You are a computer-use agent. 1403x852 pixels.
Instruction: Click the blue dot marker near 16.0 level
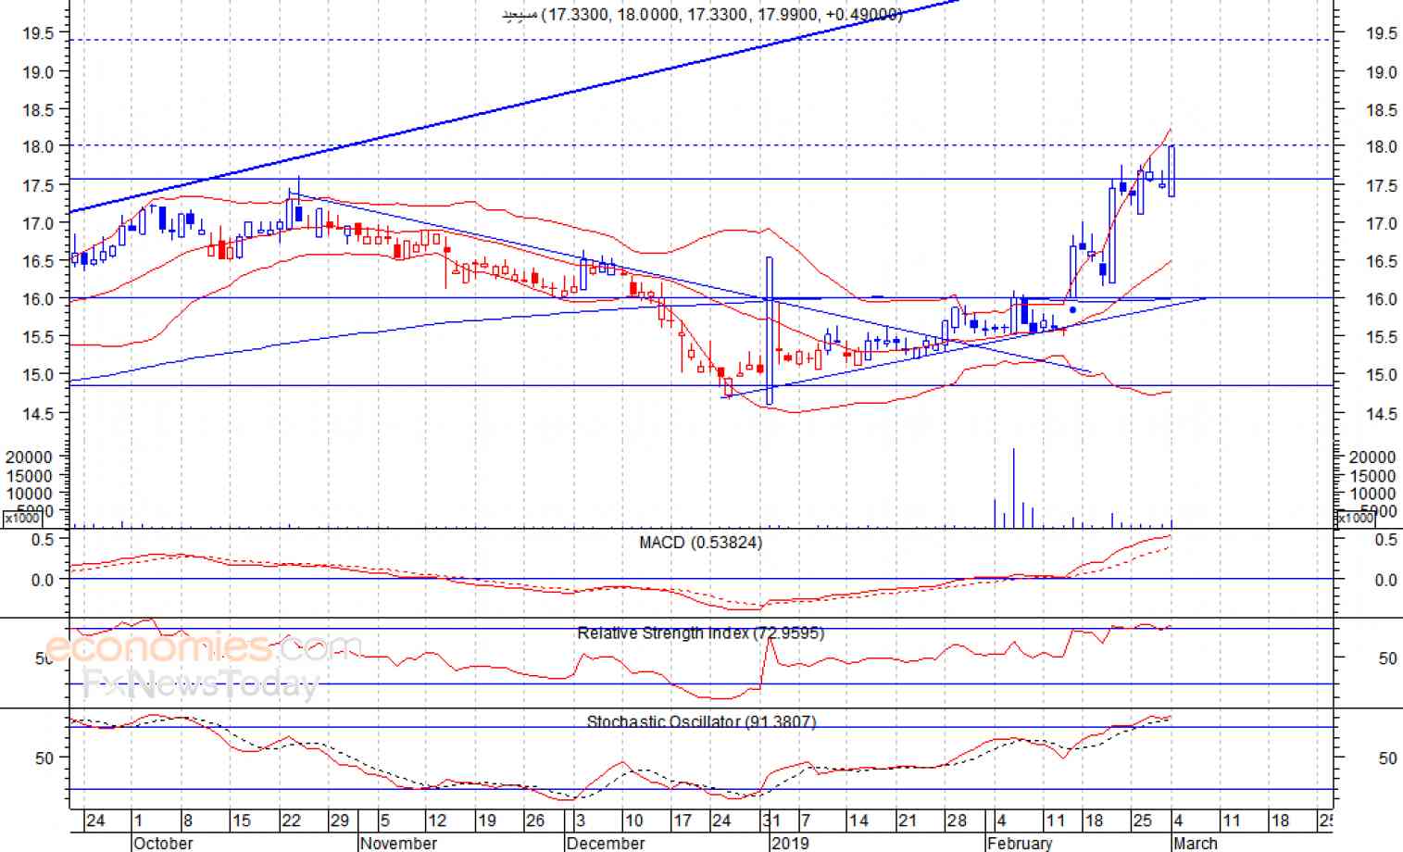1072,309
